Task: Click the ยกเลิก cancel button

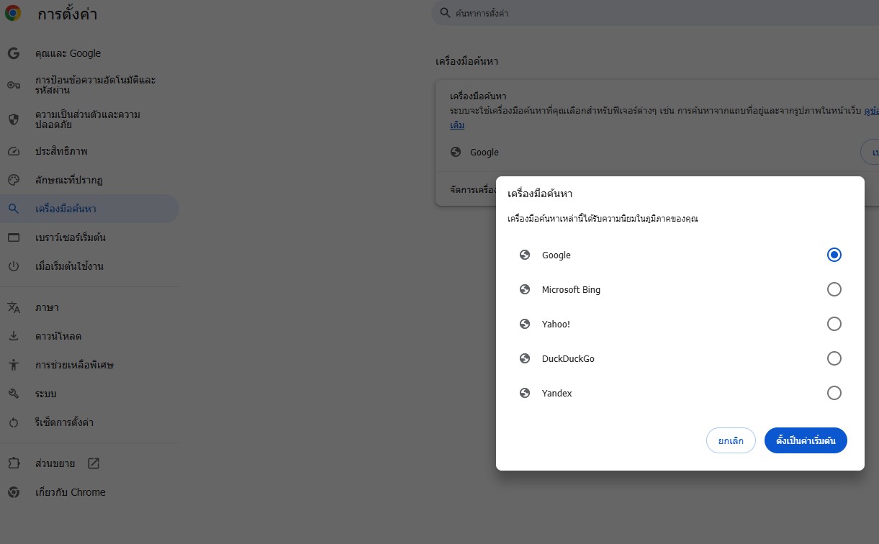Action: 731,440
